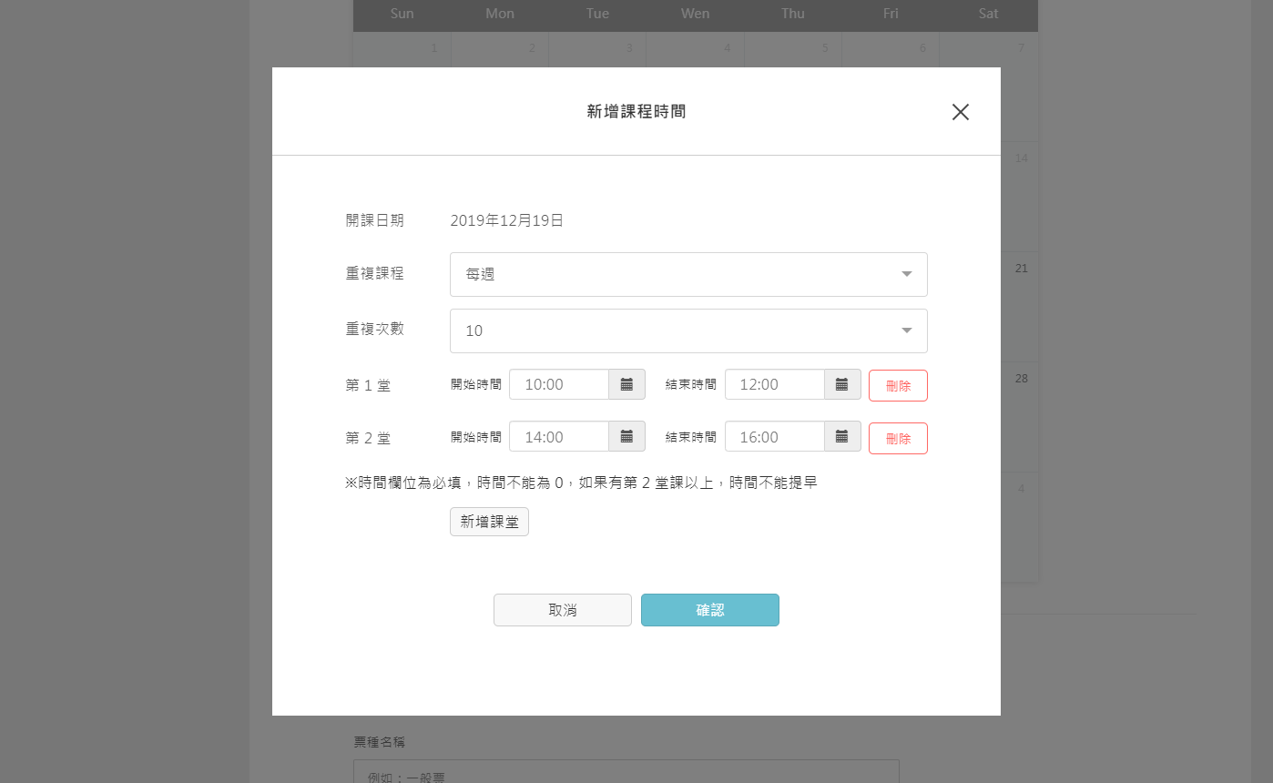Cancel with the 取消 button
Screen dimensions: 1273x783
[x=563, y=610]
